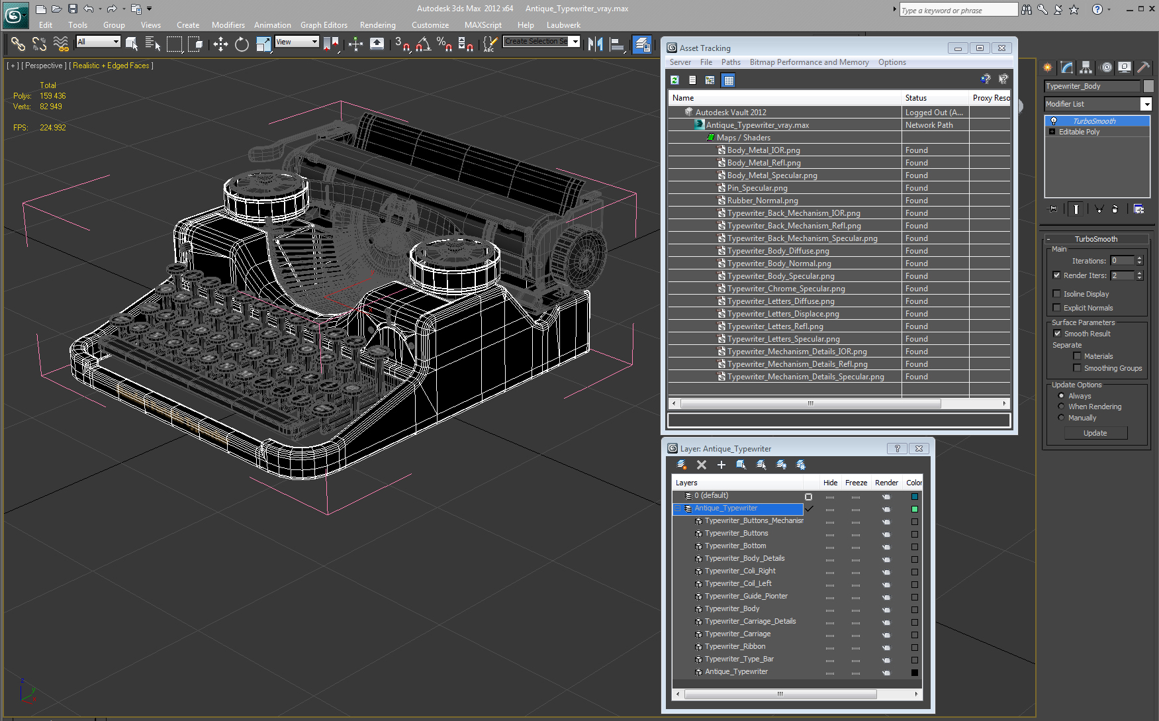Increase the Render Iters spinner
The height and width of the screenshot is (721, 1159).
tap(1139, 273)
